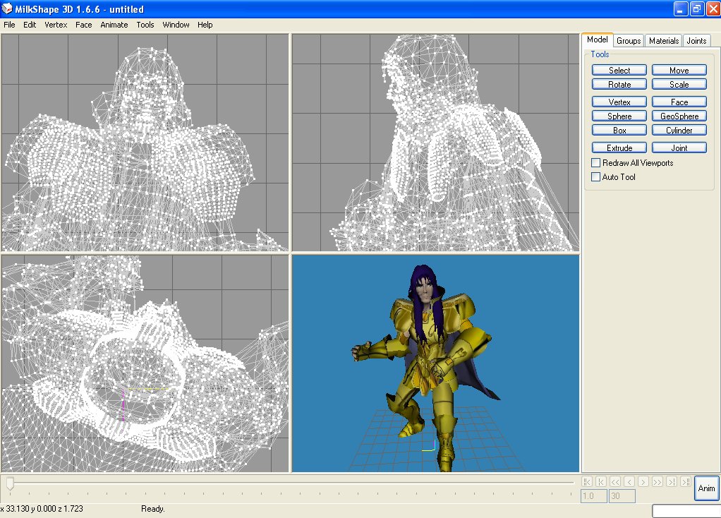Open the Face menu
This screenshot has height=518, width=721.
[x=84, y=25]
